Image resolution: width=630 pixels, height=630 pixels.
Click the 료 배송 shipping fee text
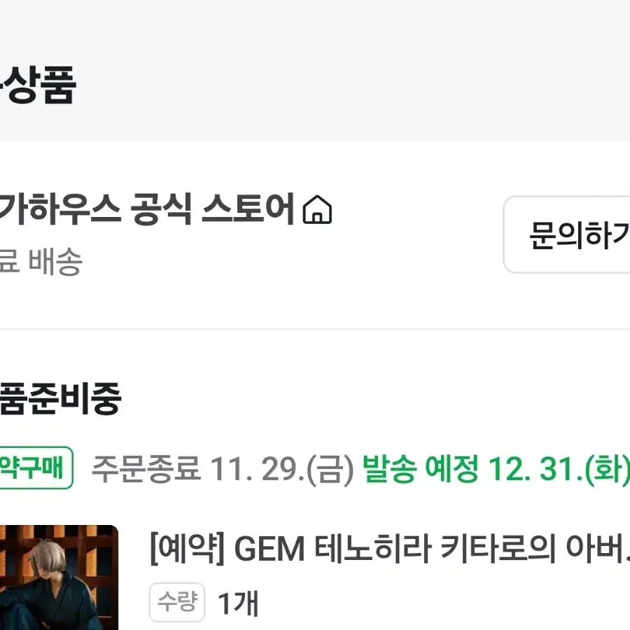point(41,262)
